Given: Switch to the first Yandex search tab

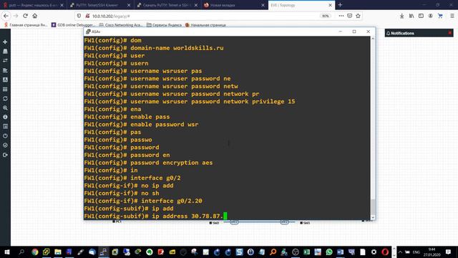Looking at the screenshot, I should (x=34, y=5).
